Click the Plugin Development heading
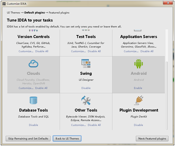This screenshot has height=146, width=175. [139, 110]
